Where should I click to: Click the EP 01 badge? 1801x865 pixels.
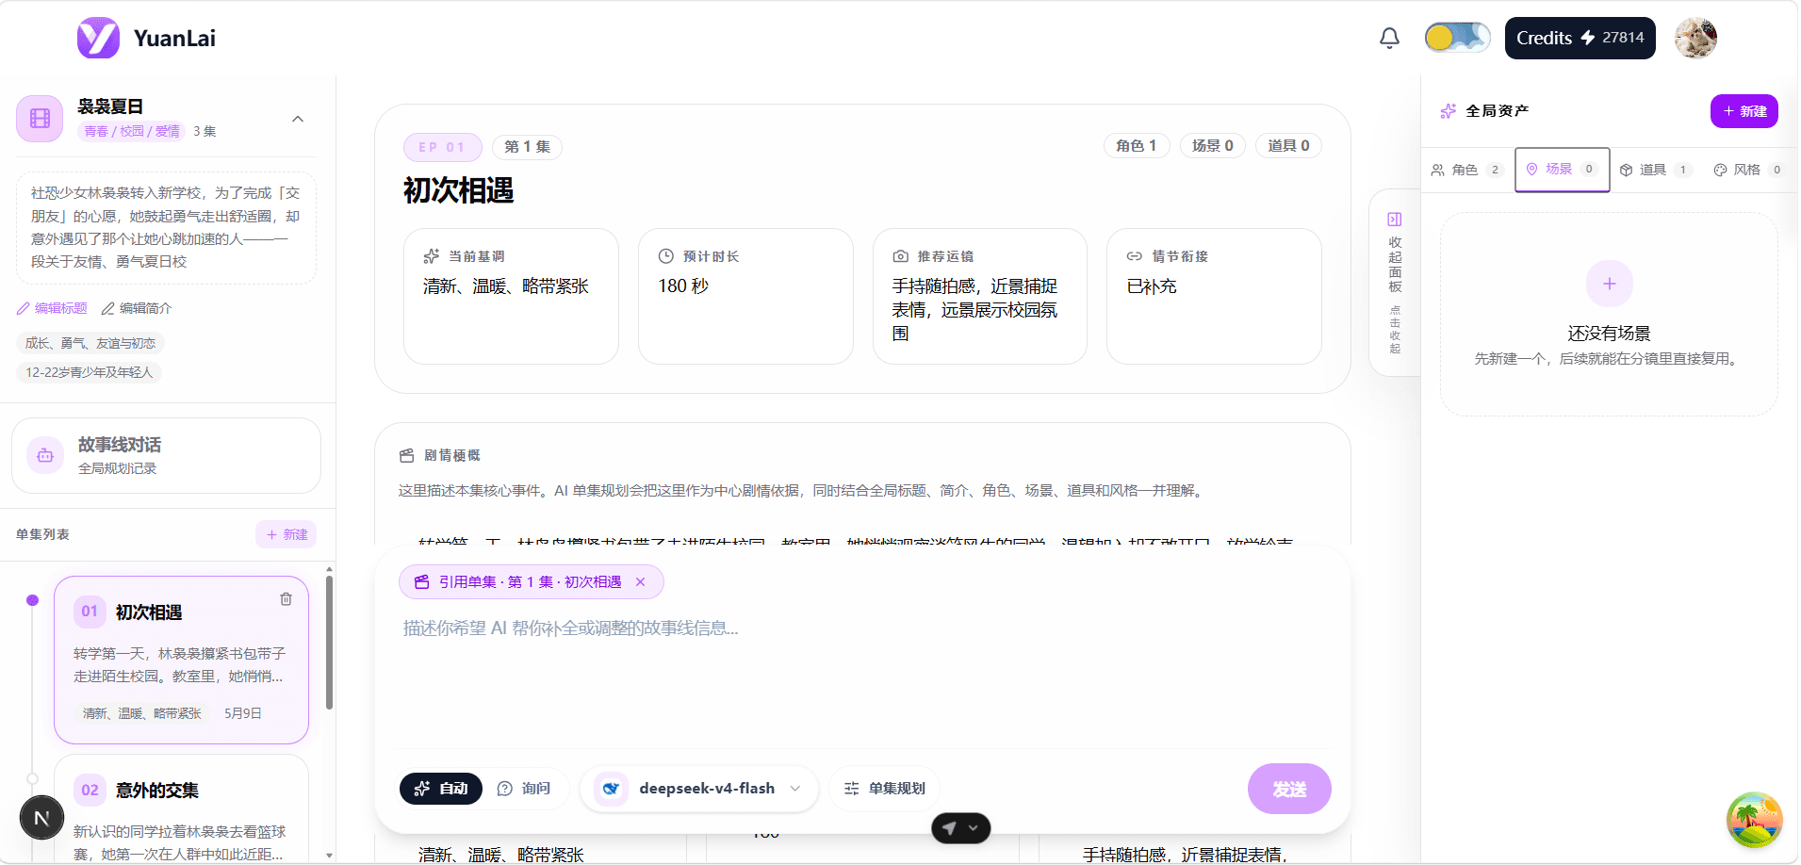[443, 147]
